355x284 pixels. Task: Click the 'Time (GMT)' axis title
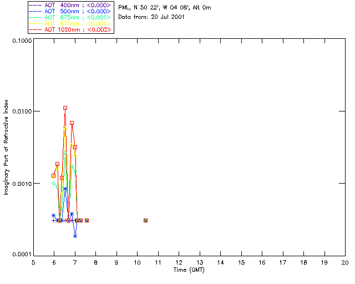(189, 270)
